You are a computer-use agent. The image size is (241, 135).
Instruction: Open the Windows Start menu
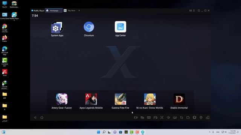pyautogui.click(x=98, y=132)
